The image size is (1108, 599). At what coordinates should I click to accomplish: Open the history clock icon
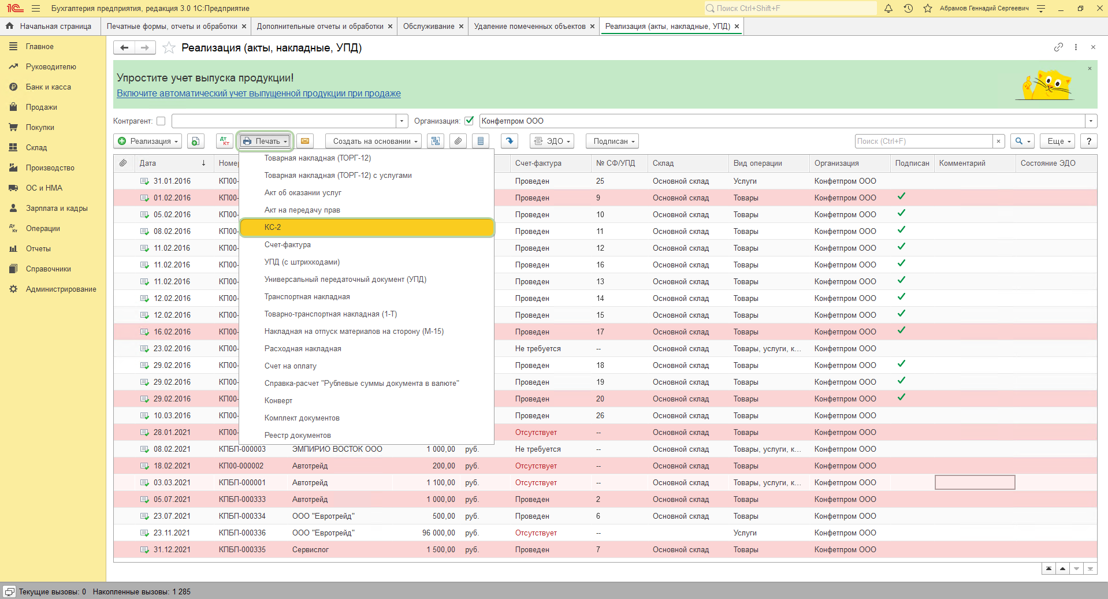click(x=908, y=9)
